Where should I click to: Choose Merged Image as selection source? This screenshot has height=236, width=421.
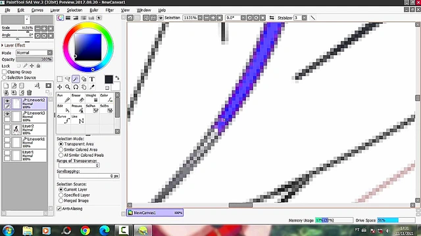pyautogui.click(x=61, y=201)
